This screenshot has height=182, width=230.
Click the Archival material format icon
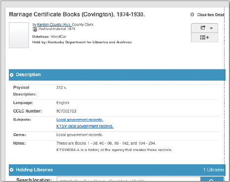point(35,29)
